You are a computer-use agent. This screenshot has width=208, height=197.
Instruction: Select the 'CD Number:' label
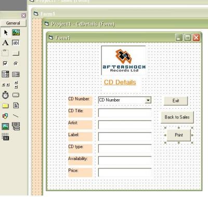tap(80, 101)
